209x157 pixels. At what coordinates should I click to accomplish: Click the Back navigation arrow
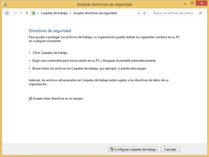(7, 13)
